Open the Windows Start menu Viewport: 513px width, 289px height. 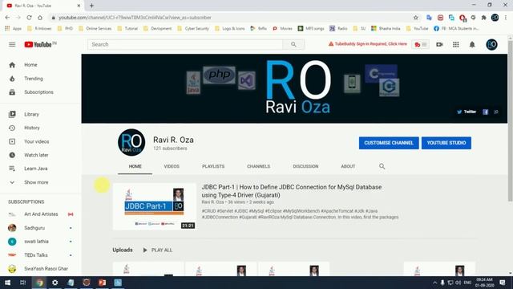pos(7,283)
